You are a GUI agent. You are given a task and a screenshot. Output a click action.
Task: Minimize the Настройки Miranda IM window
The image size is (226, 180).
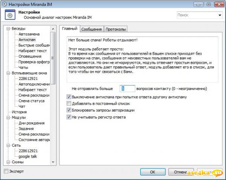point(199,4)
